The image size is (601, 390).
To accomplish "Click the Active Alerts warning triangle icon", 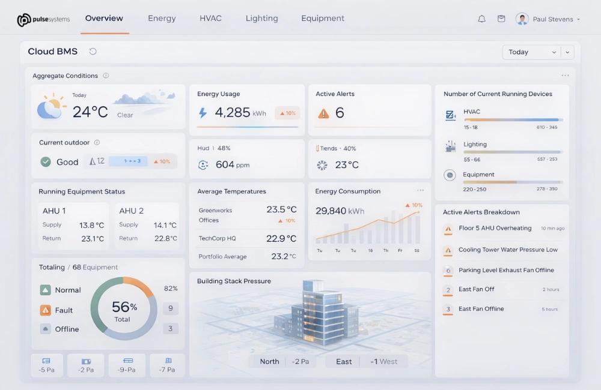I will point(323,113).
